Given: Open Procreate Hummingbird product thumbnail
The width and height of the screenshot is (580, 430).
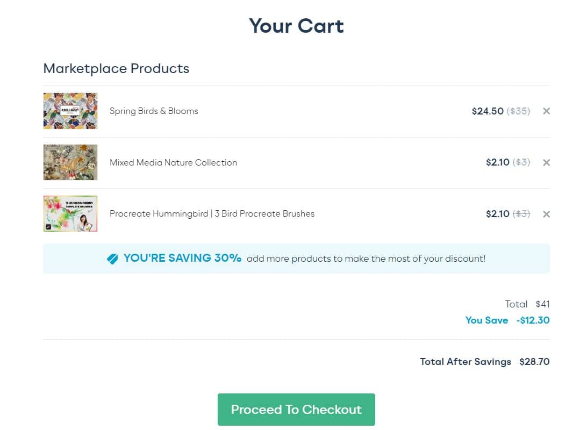Looking at the screenshot, I should coord(70,214).
